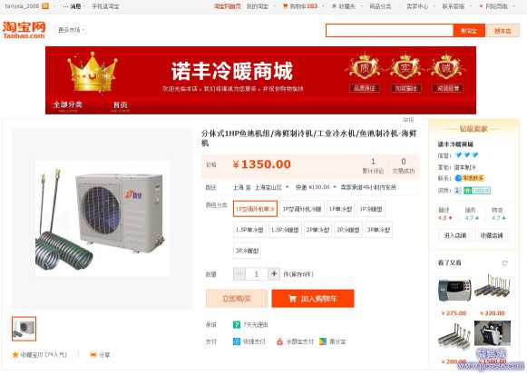The image size is (527, 376).
Task: Focus the Taobao search input field
Action: (389, 31)
